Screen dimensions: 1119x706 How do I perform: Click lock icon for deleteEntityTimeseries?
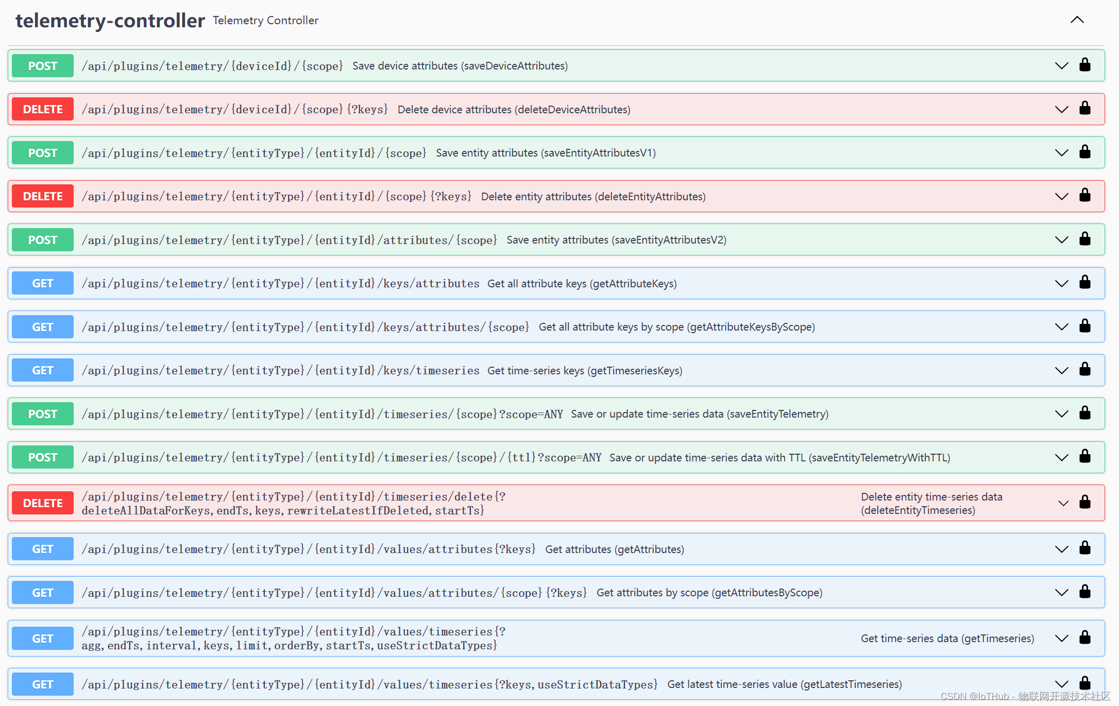click(1084, 502)
